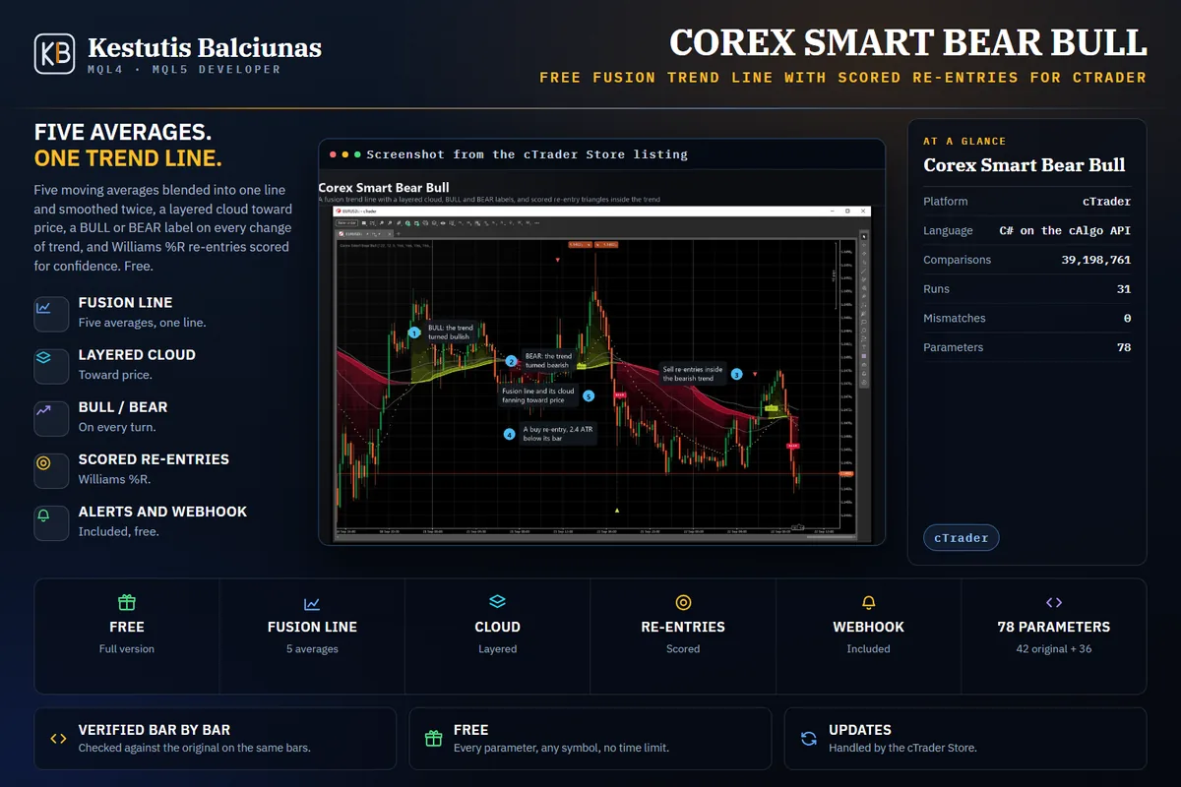Image resolution: width=1181 pixels, height=787 pixels.
Task: Click the 'AT A GLANCE' label
Action: (964, 141)
